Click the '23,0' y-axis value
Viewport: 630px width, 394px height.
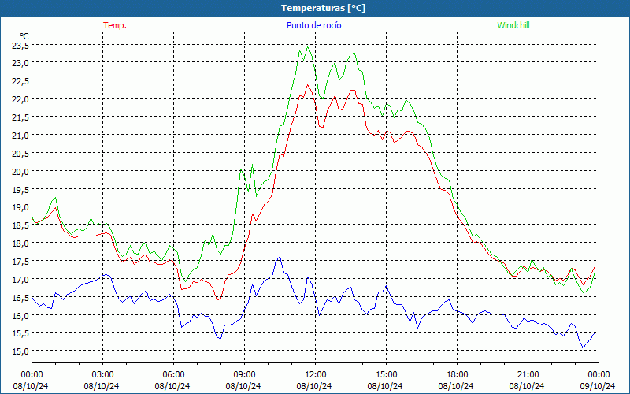pyautogui.click(x=20, y=63)
